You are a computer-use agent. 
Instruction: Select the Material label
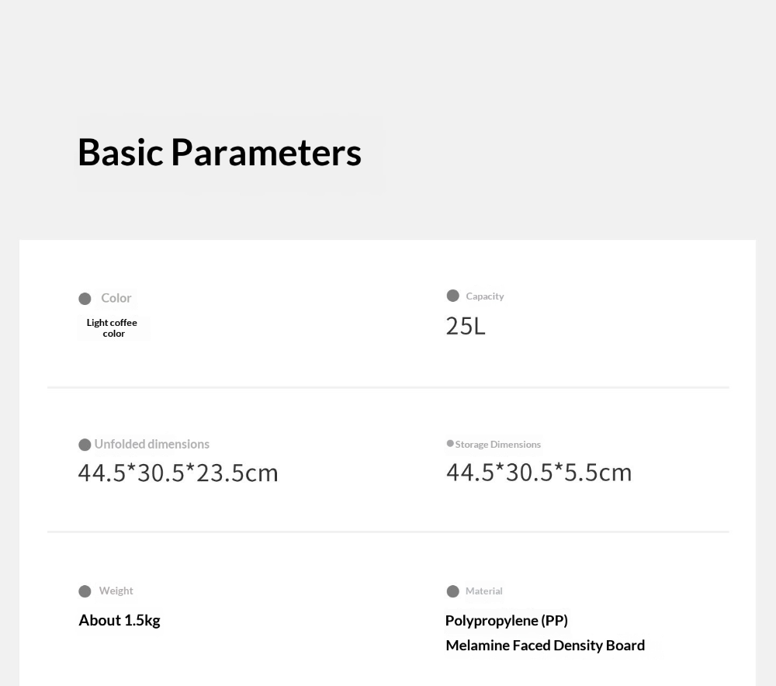(484, 591)
